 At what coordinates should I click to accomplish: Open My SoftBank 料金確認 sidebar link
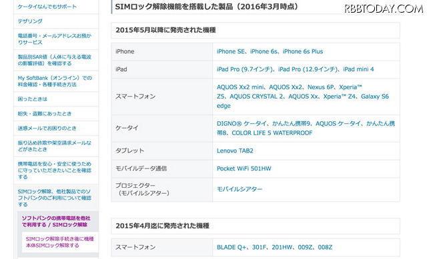point(55,81)
